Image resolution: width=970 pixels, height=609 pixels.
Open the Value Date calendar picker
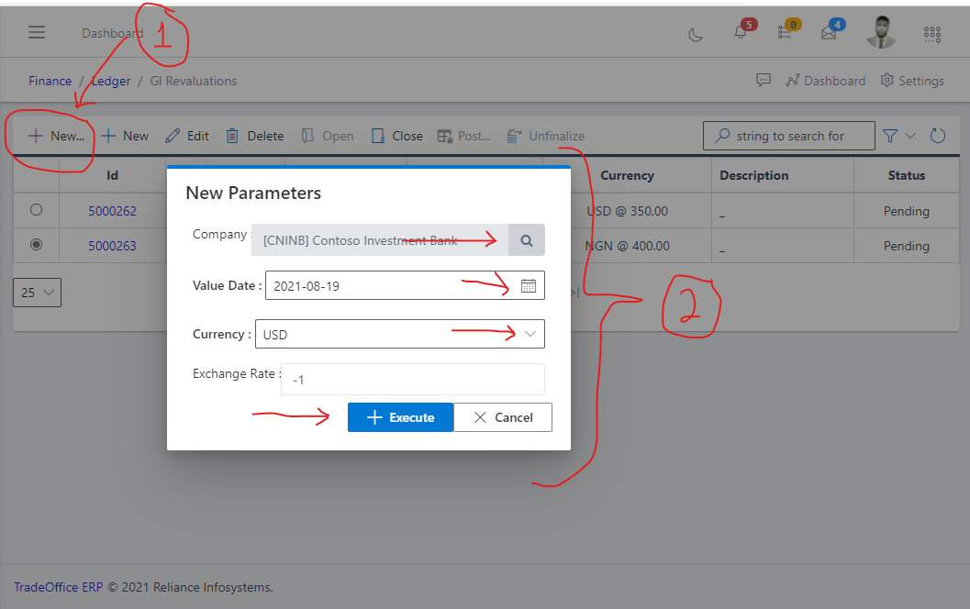(x=529, y=285)
